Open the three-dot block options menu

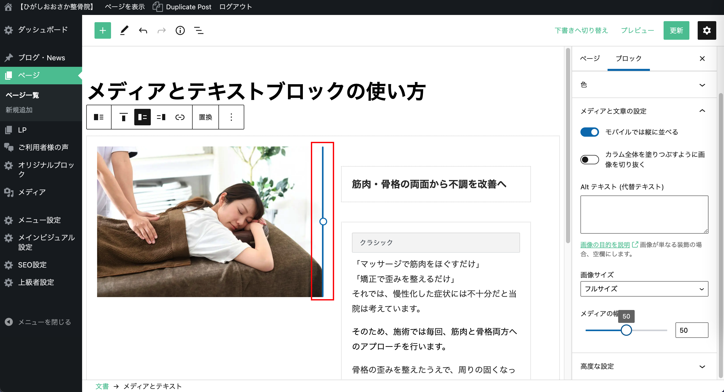click(231, 117)
